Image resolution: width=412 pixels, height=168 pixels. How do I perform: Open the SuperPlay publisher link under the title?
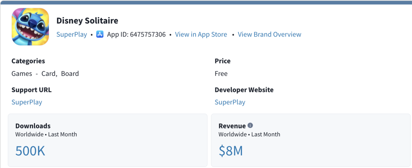(71, 34)
